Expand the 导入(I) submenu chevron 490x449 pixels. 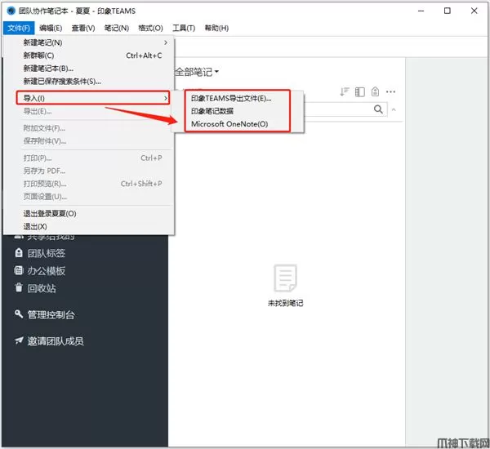tap(166, 98)
